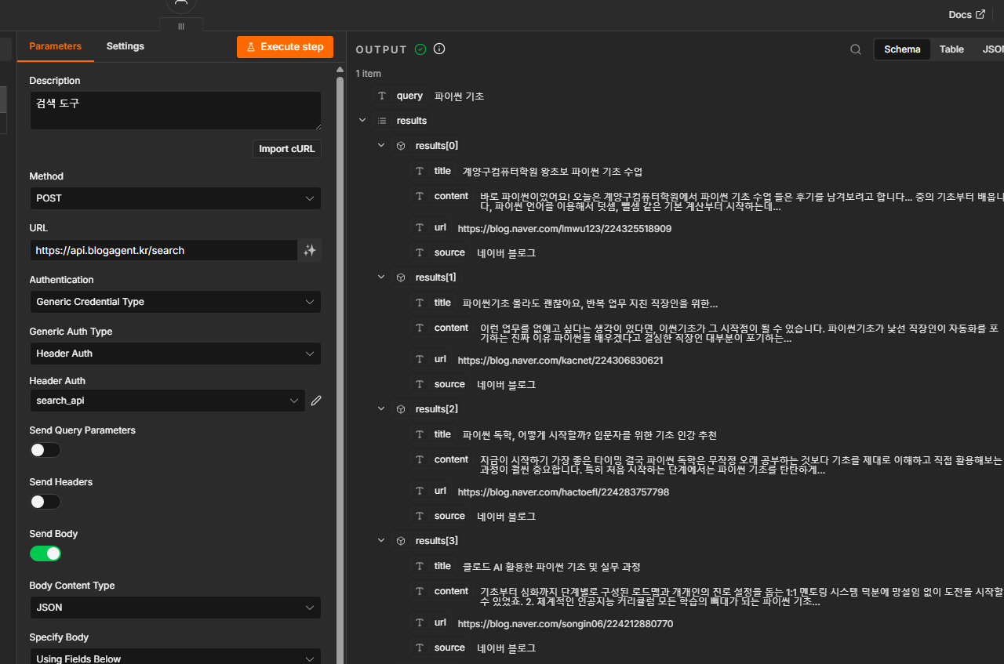
Task: Click the '1 item' output count
Action: coord(368,74)
